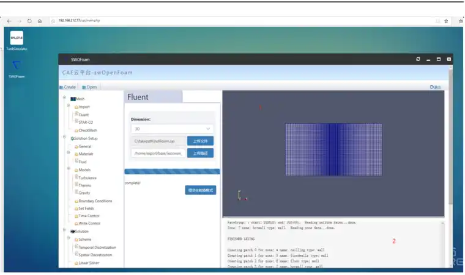Open the Create menu
Screen dimensions: 465x275
click(x=68, y=87)
